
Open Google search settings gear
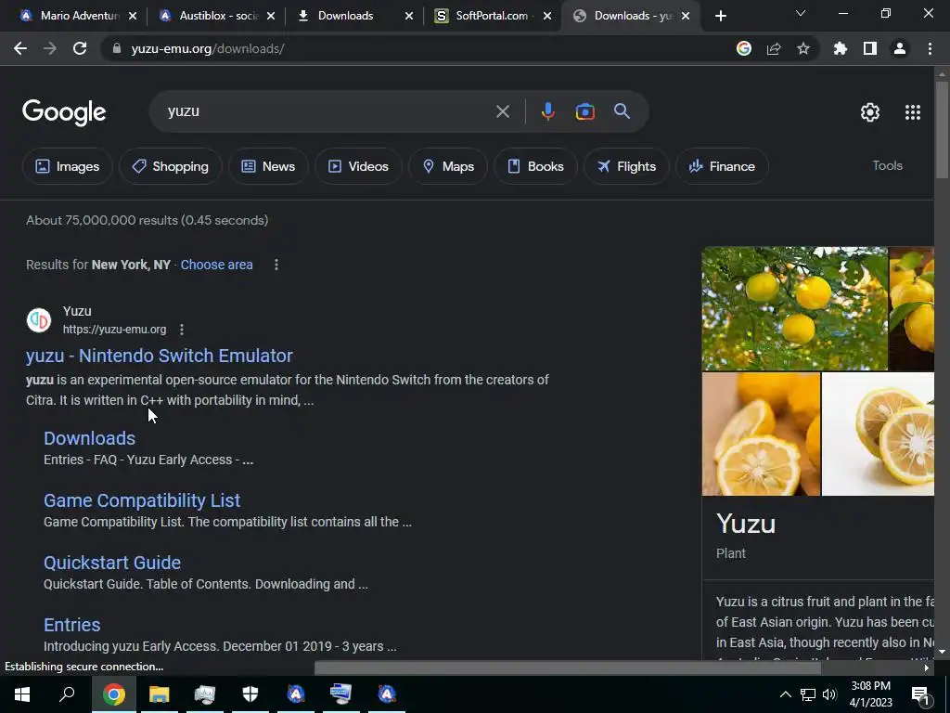[x=870, y=112]
